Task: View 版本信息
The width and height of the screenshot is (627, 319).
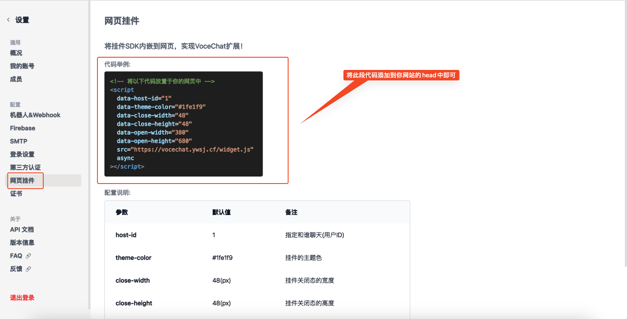Action: pos(22,243)
